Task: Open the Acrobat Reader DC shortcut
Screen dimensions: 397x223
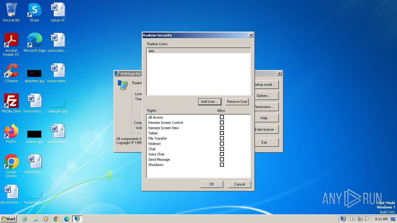Action: pos(11,45)
